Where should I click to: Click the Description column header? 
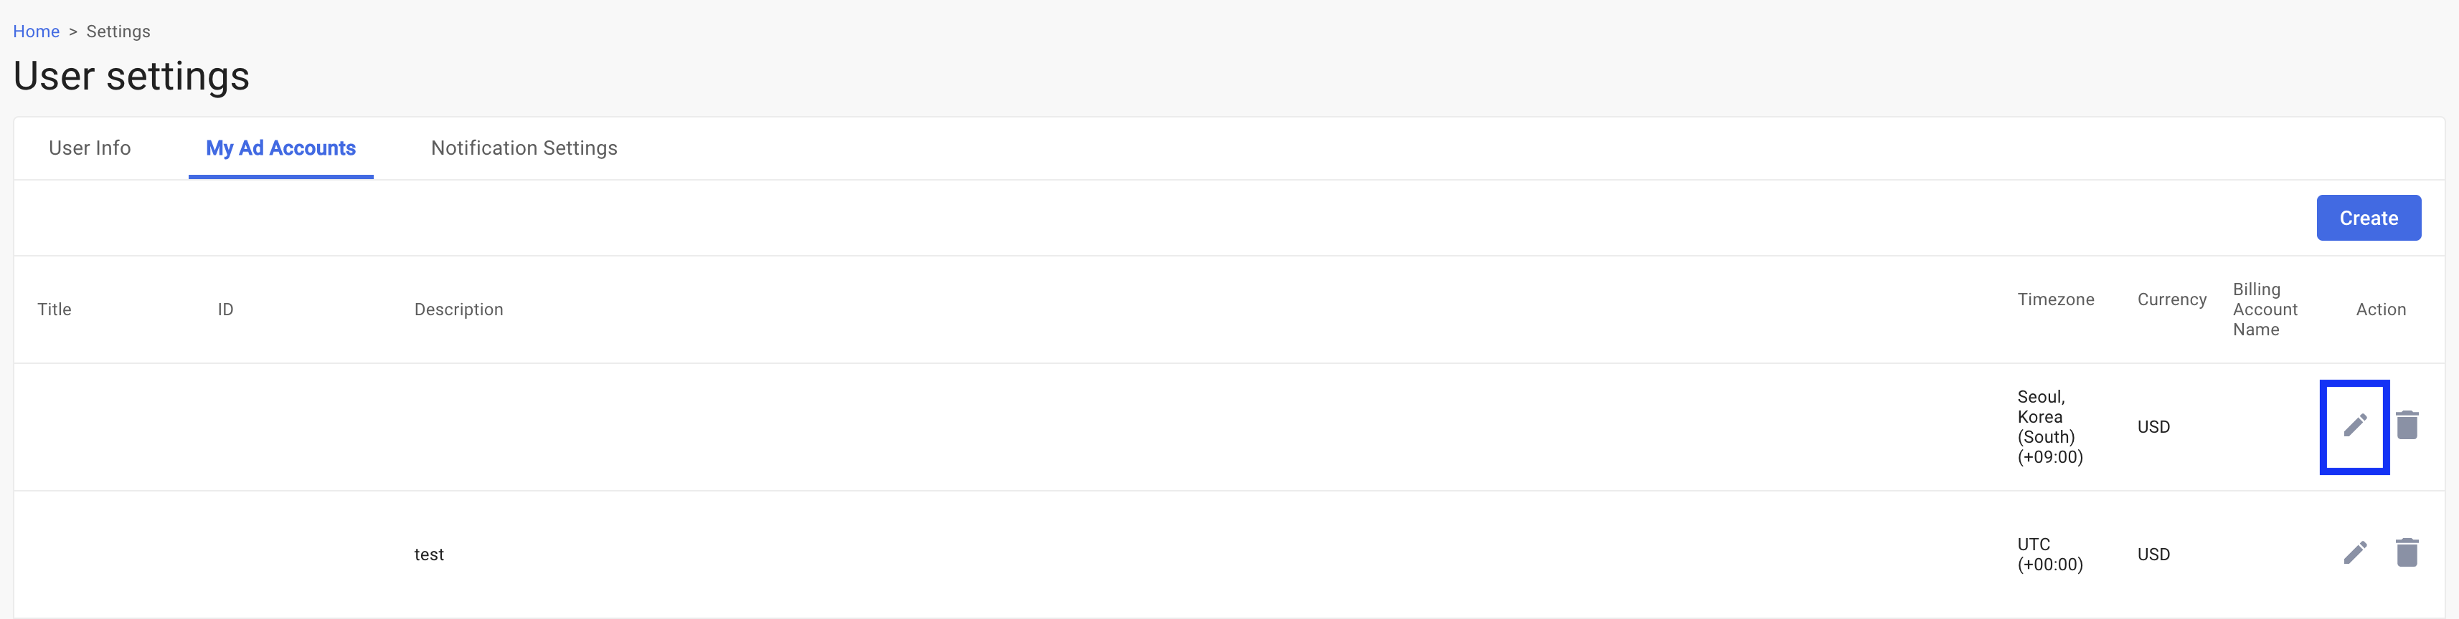(x=458, y=309)
